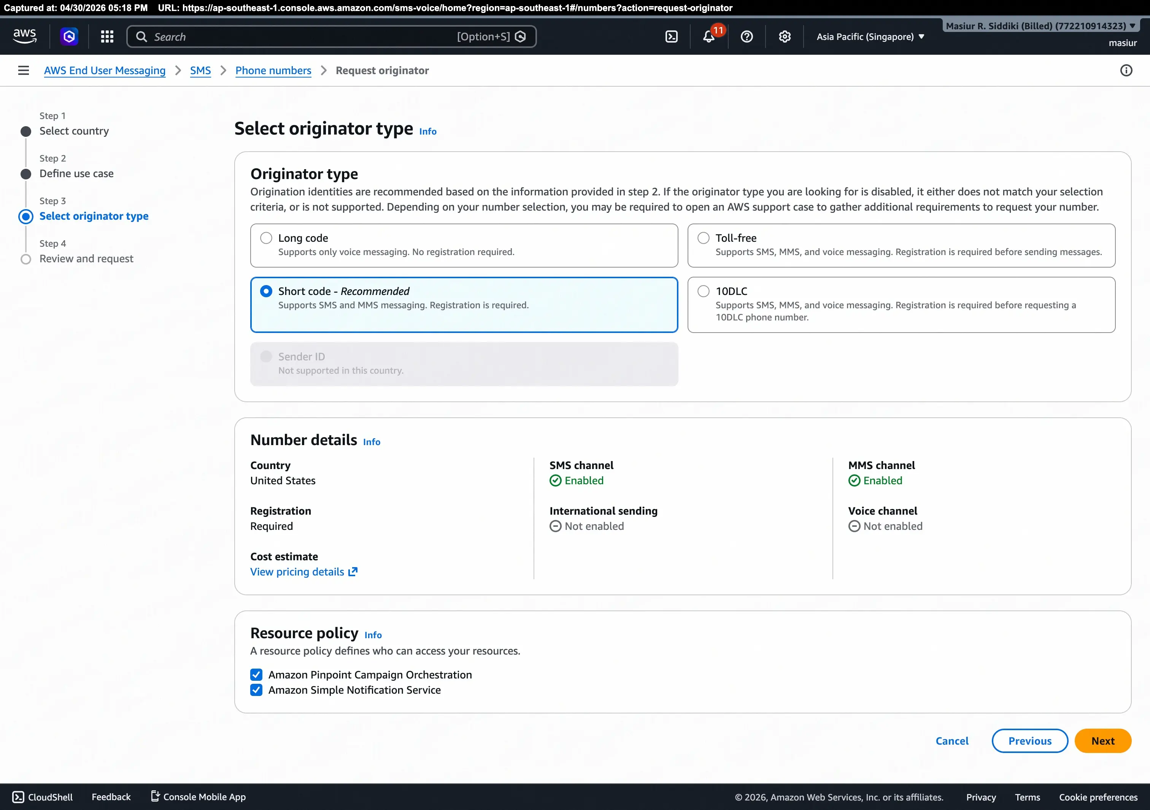This screenshot has height=810, width=1150.
Task: Click Voice channel Not enabled status
Action: click(885, 526)
